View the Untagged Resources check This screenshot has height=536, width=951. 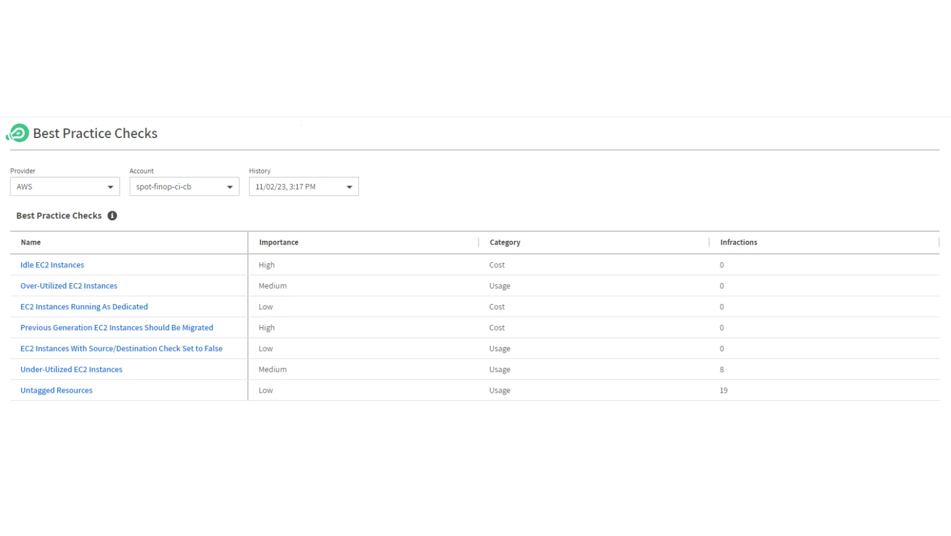56,390
